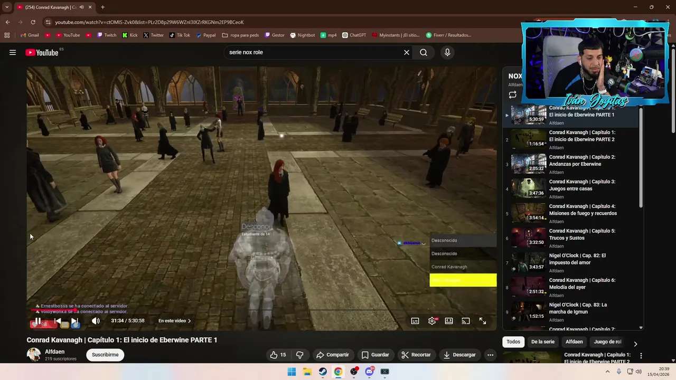Open the 'ropa para peds' bookmark folder
This screenshot has width=676, height=380.
[241, 35]
